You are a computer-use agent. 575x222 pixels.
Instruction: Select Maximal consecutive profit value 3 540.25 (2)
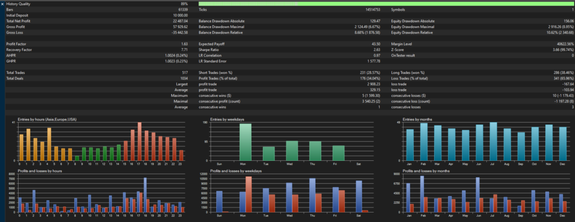[371, 101]
